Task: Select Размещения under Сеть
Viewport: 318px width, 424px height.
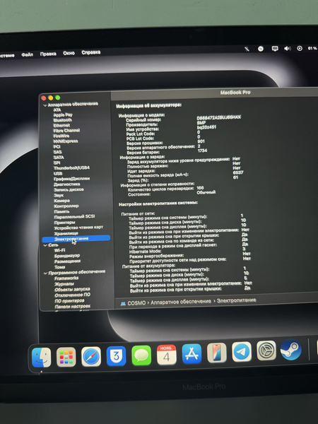Action: click(x=67, y=261)
